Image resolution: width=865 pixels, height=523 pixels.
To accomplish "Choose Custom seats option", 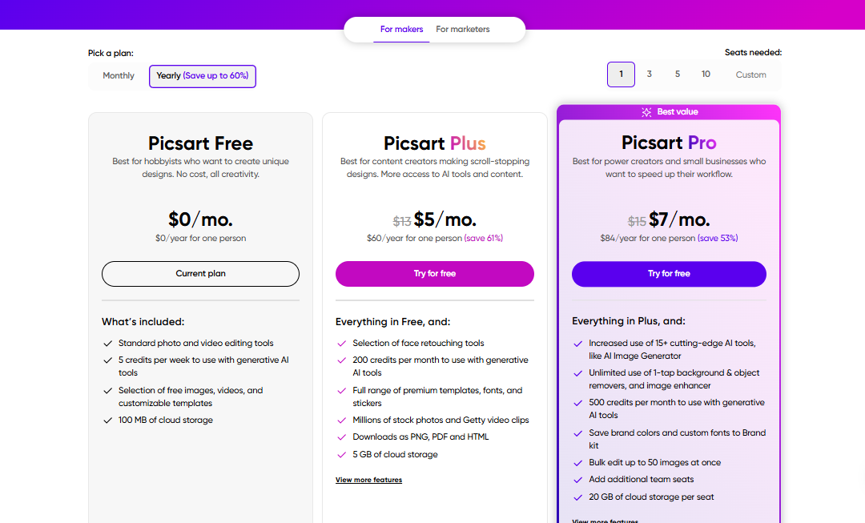I will (x=751, y=74).
